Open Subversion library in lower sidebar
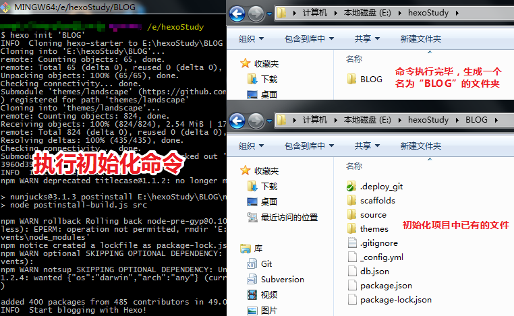The width and height of the screenshot is (514, 316). coord(275,280)
